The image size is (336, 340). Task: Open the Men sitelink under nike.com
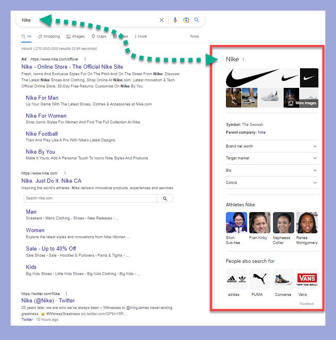click(x=31, y=212)
